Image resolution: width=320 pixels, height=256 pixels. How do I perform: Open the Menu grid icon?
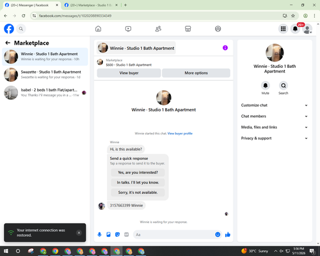(x=283, y=29)
